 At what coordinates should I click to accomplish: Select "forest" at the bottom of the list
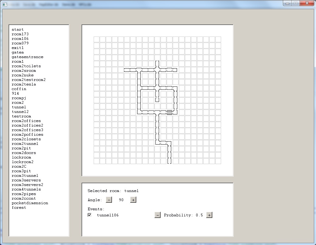coord(19,208)
